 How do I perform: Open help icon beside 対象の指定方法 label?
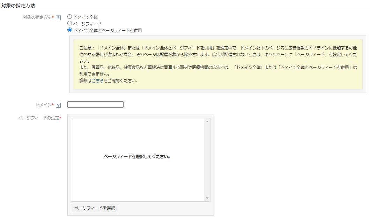[58, 17]
